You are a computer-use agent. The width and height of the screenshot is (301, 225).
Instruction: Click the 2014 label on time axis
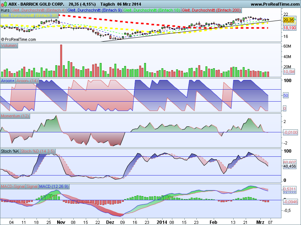pos(162,222)
